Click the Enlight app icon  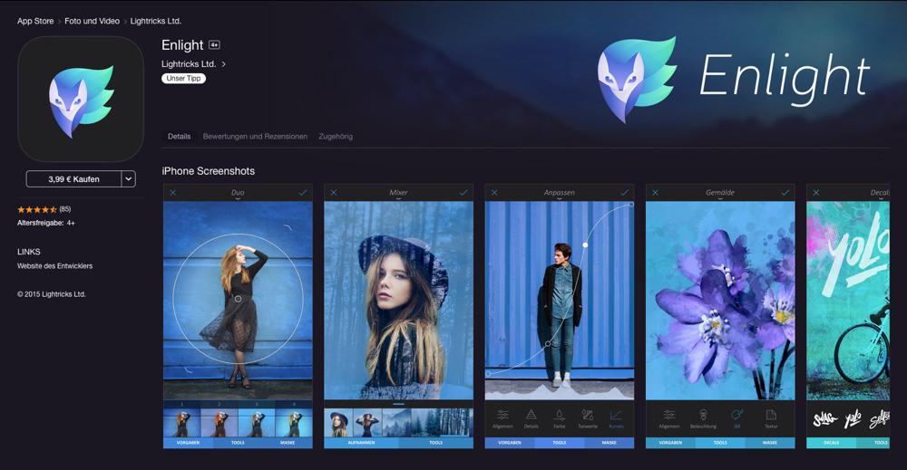coord(81,99)
